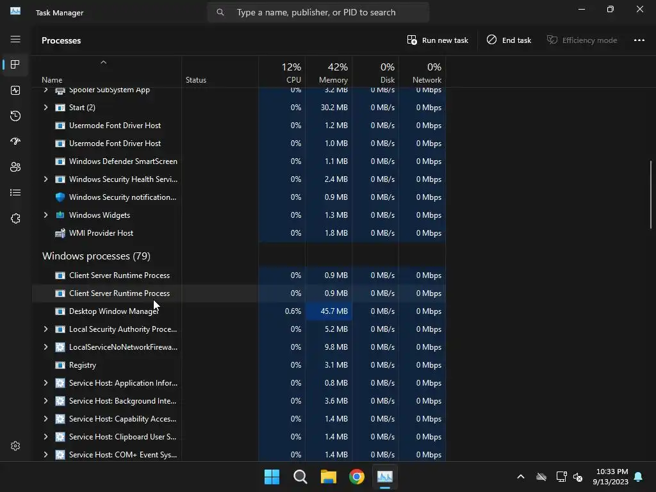Sort by the CPU column header
This screenshot has height=492, width=656.
point(282,72)
